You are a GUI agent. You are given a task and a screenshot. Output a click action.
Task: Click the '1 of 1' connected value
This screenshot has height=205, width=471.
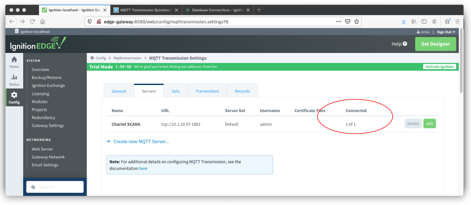coord(351,124)
